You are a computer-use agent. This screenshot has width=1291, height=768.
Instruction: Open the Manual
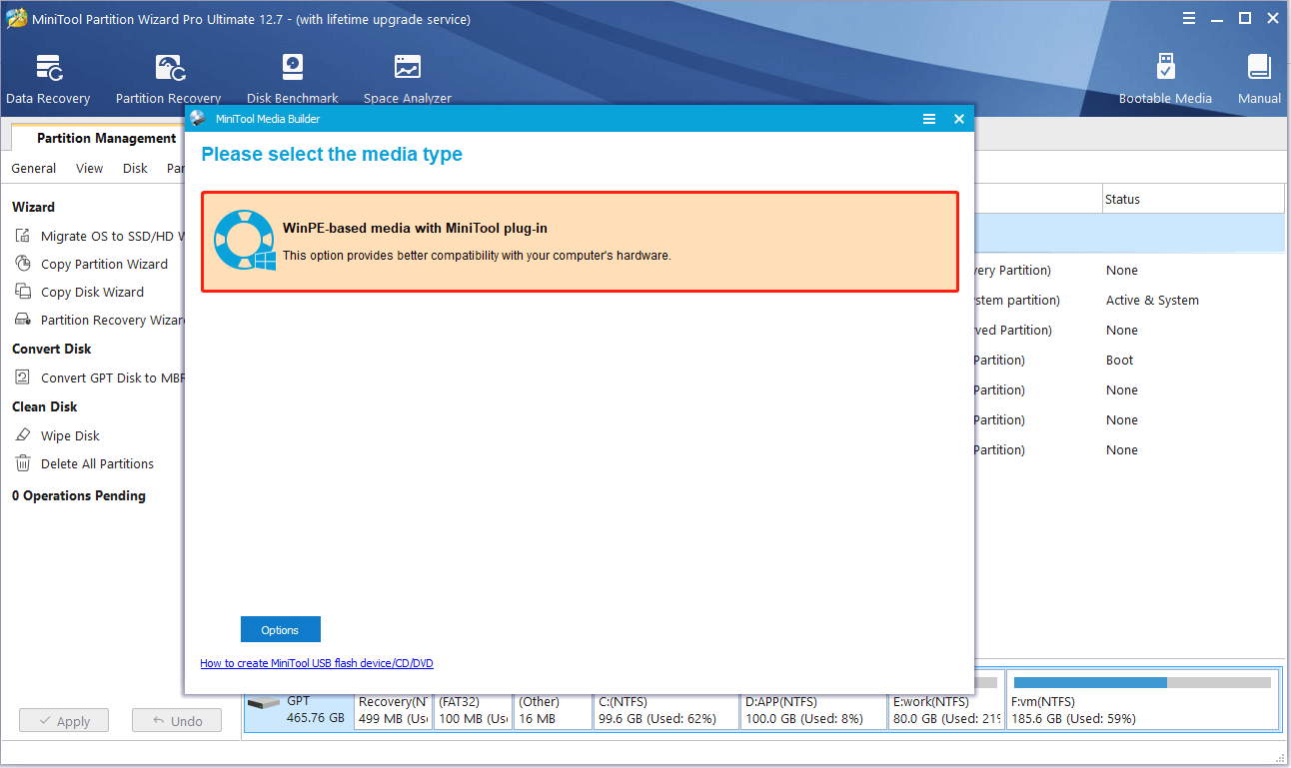[1258, 75]
